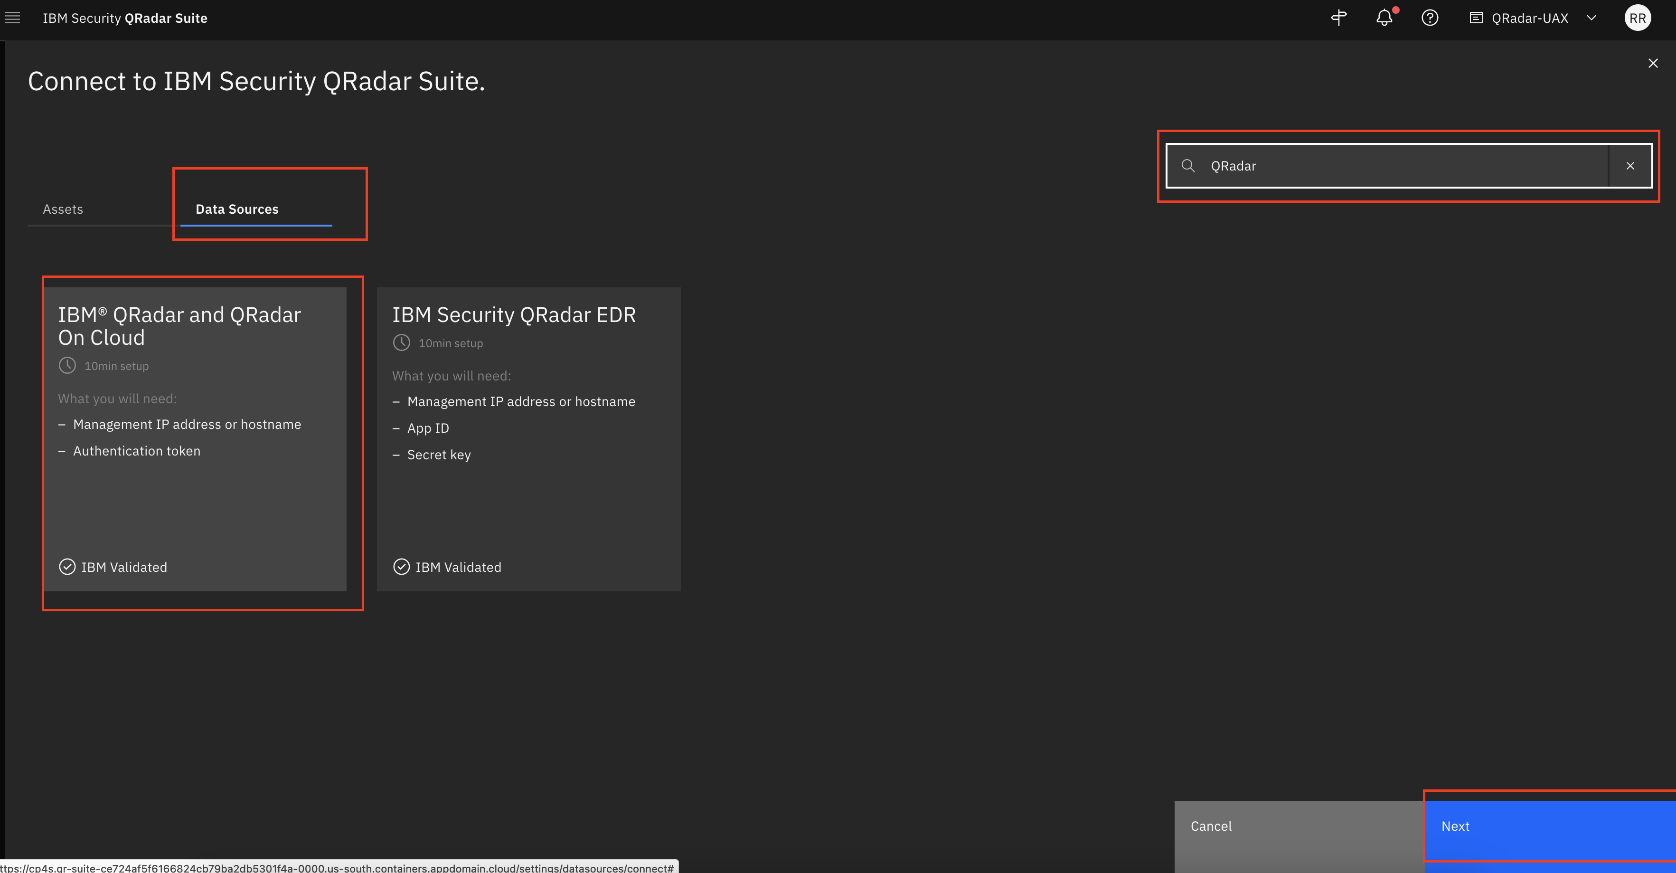Open the RR user avatar menu
The height and width of the screenshot is (873, 1676).
[1638, 18]
